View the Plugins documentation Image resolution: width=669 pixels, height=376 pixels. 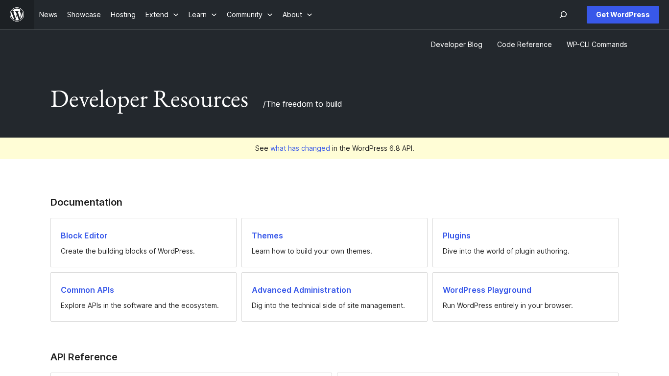click(456, 235)
